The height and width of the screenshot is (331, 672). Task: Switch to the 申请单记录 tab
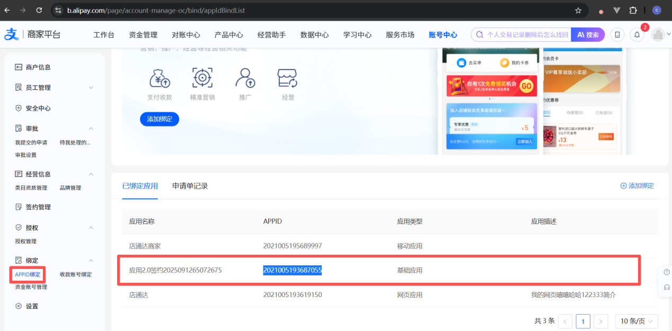pos(190,186)
